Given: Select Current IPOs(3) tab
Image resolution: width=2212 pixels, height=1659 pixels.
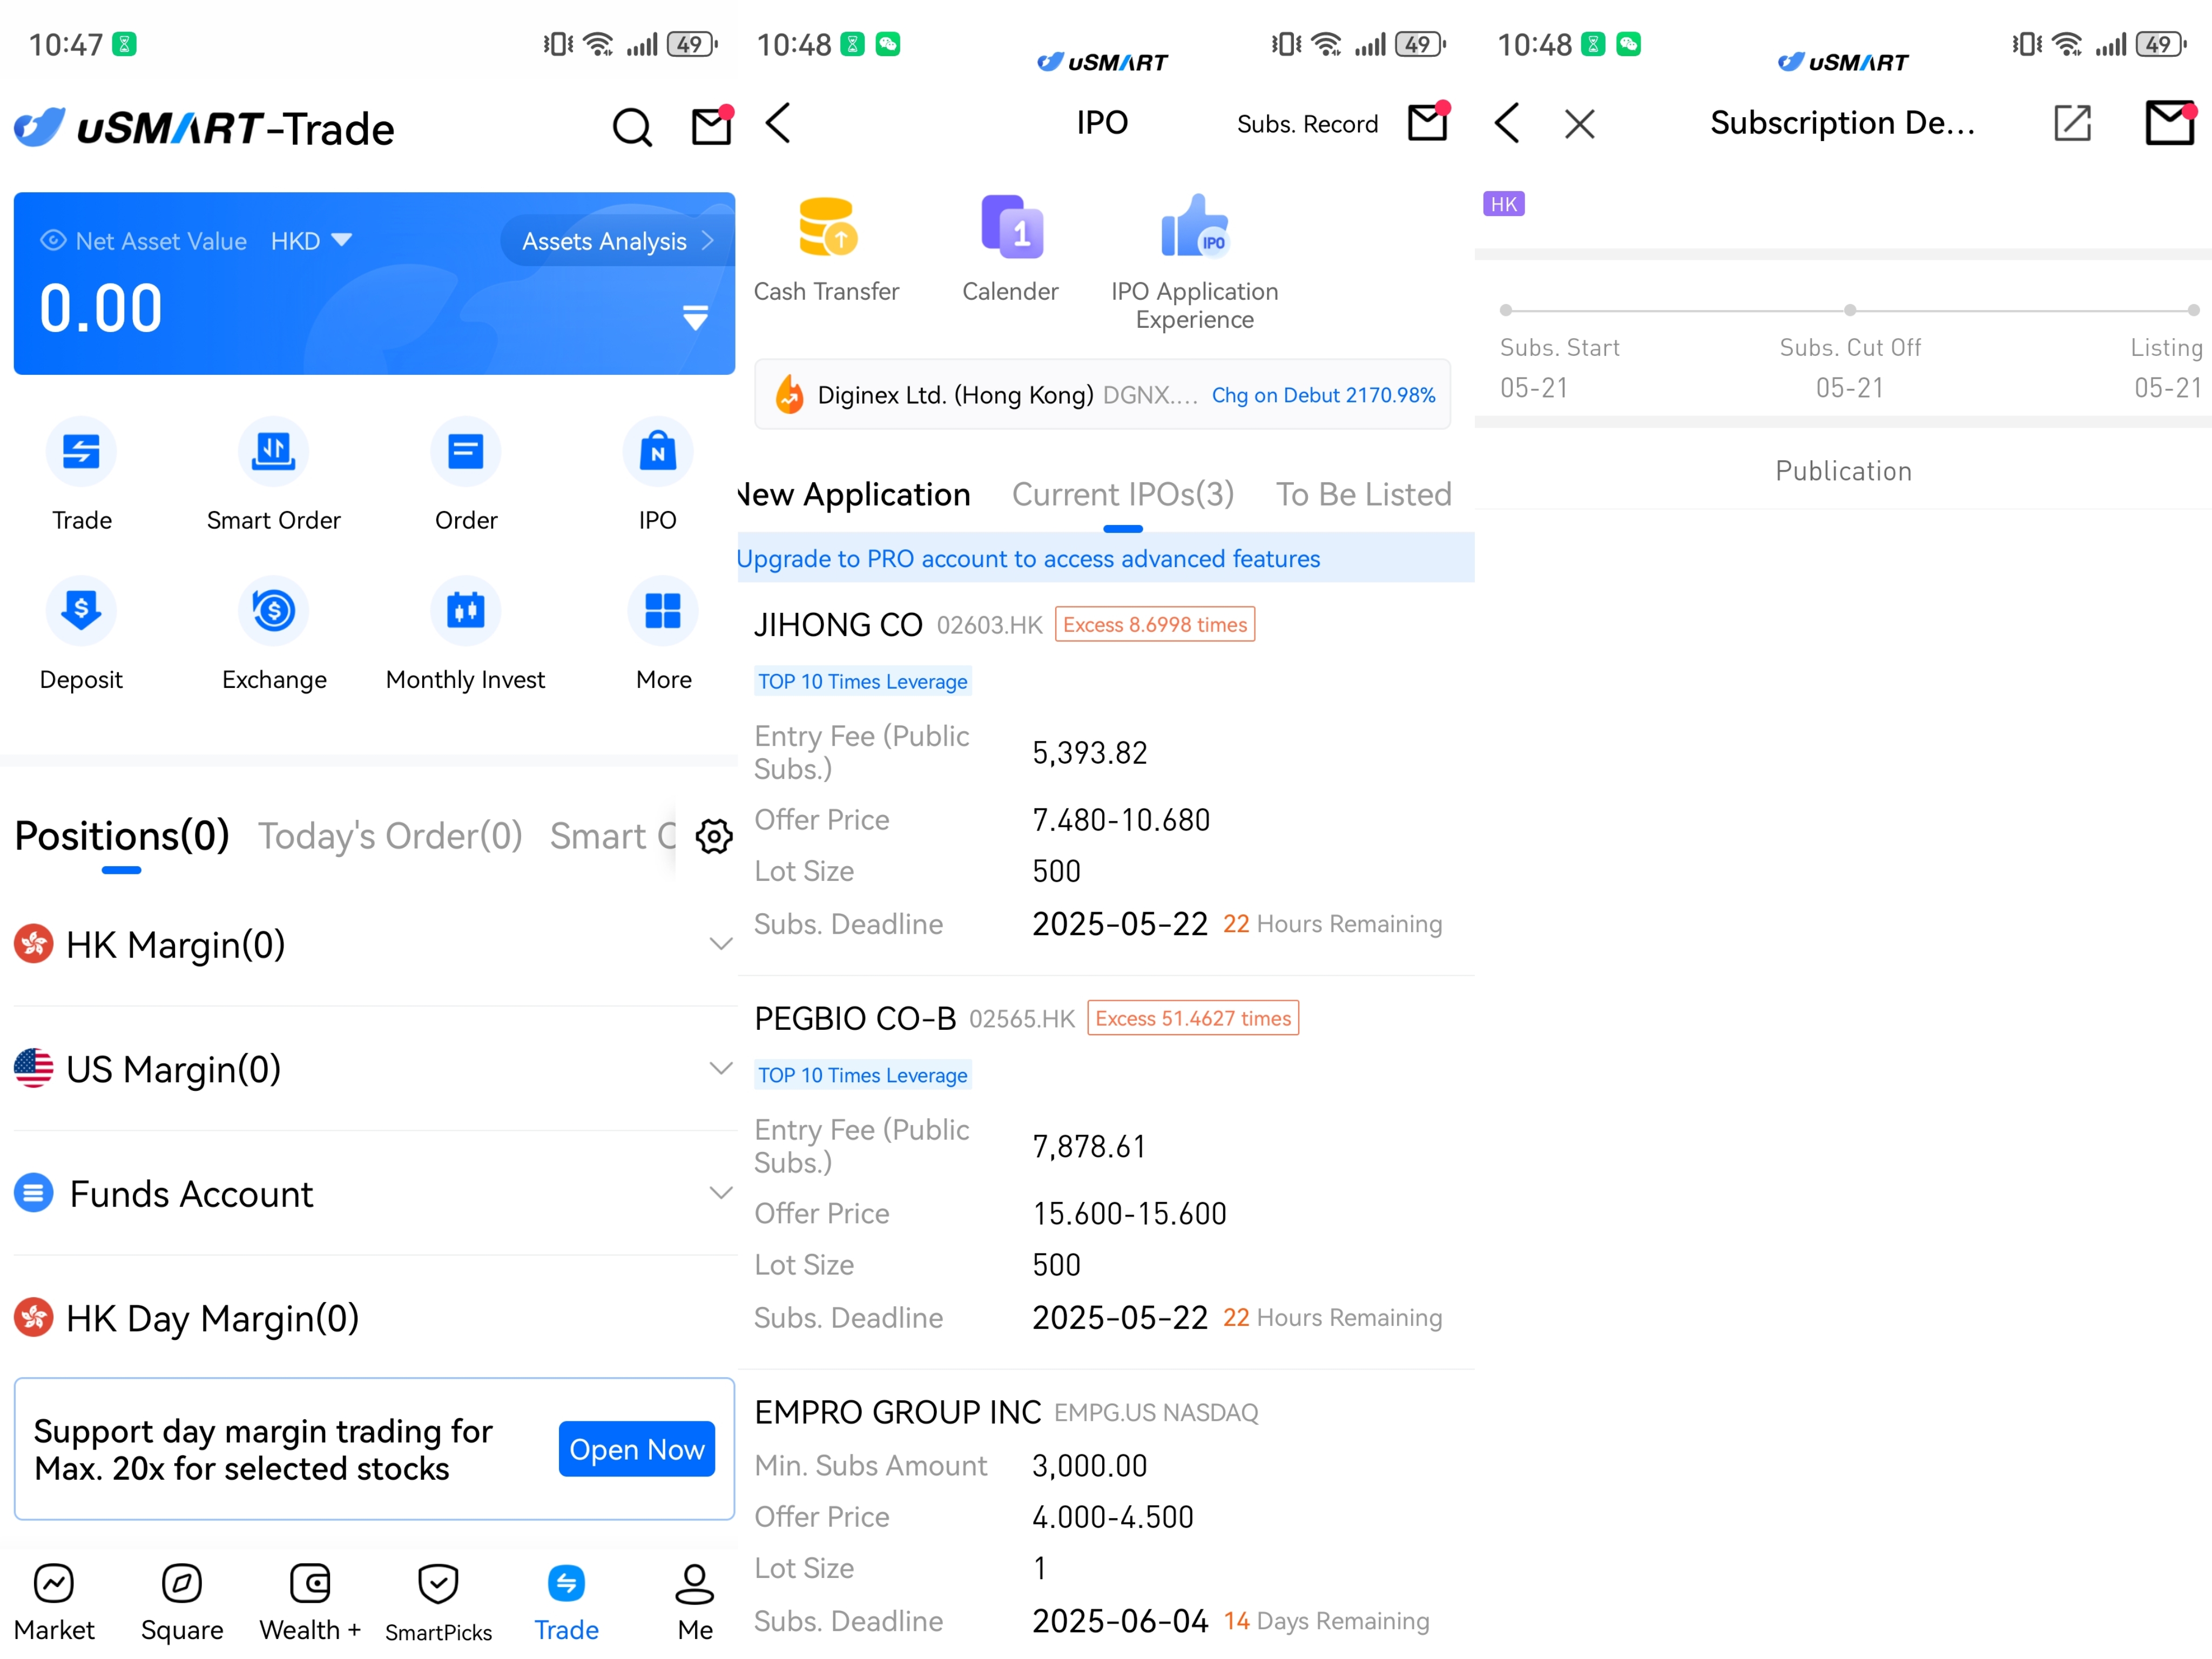Looking at the screenshot, I should pyautogui.click(x=1123, y=494).
